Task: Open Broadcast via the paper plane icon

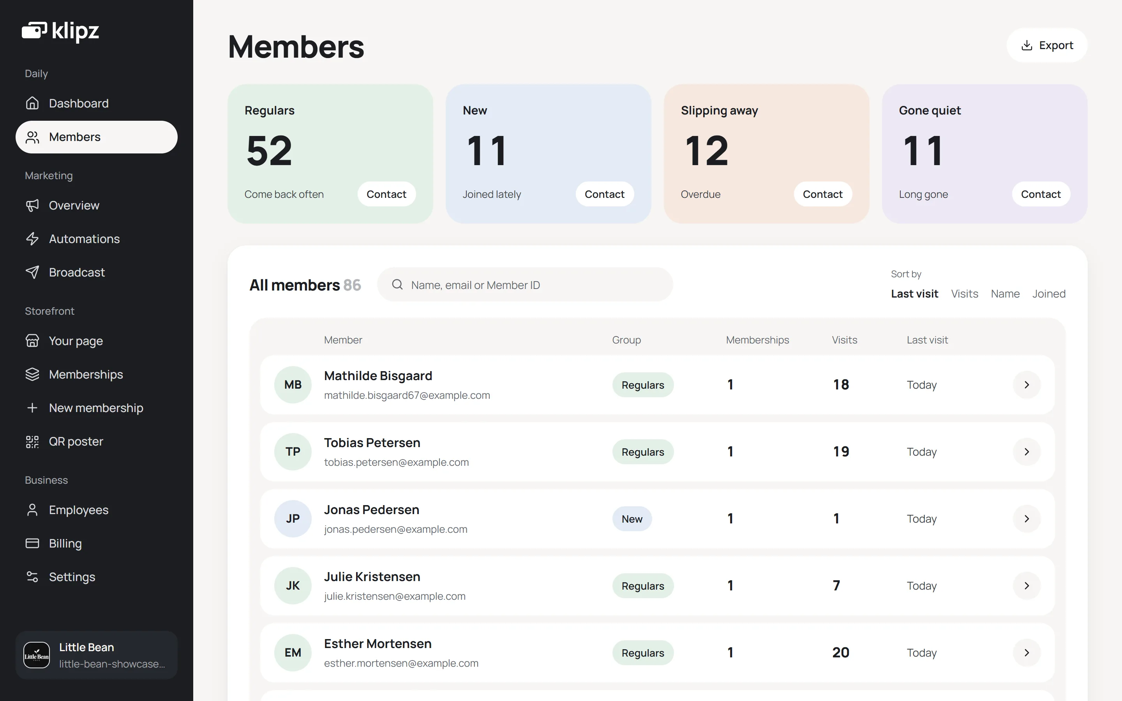Action: coord(32,272)
